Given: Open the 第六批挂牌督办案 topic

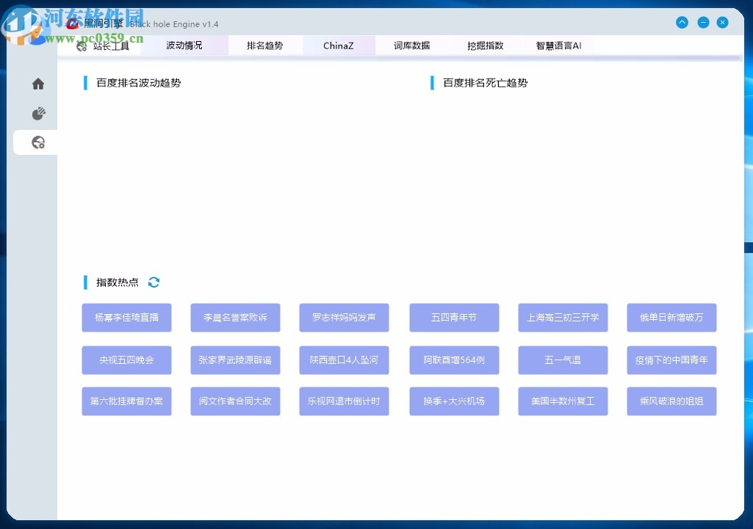Looking at the screenshot, I should tap(127, 401).
